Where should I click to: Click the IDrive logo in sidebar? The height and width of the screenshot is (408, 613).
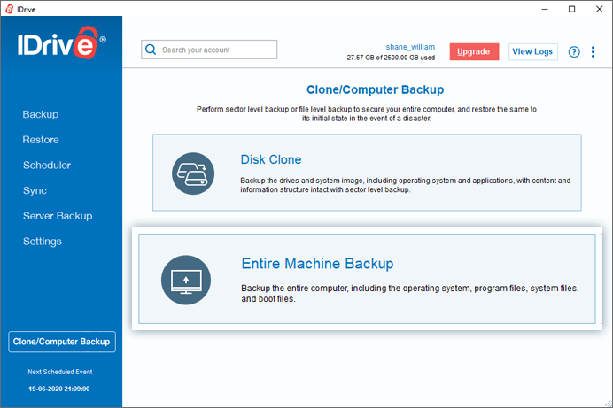[61, 43]
